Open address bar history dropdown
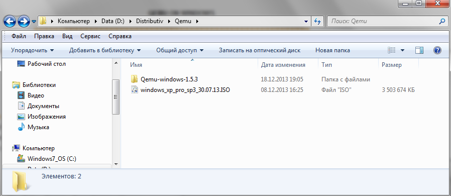 coord(306,21)
